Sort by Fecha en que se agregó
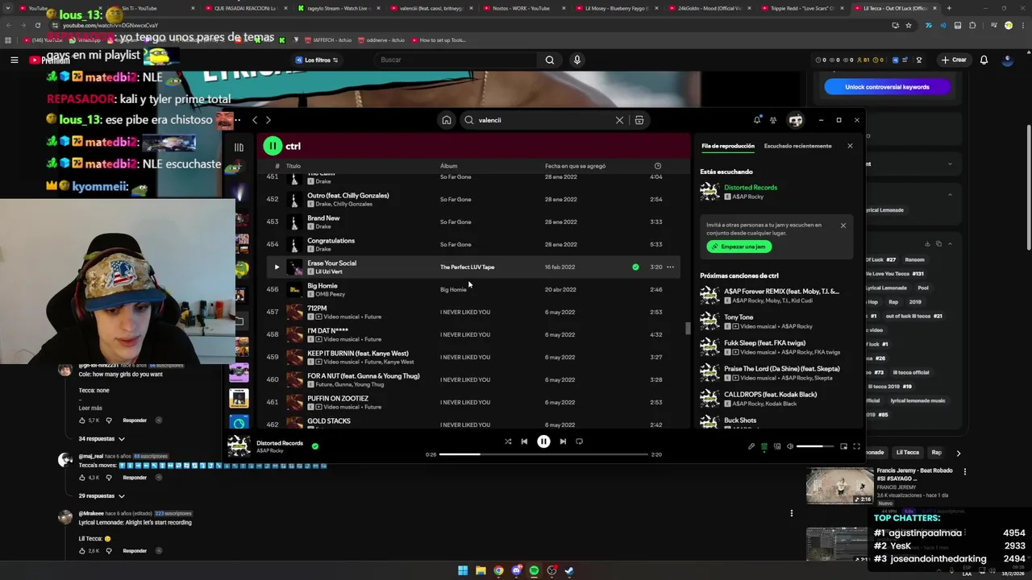Viewport: 1032px width, 580px height. tap(575, 166)
